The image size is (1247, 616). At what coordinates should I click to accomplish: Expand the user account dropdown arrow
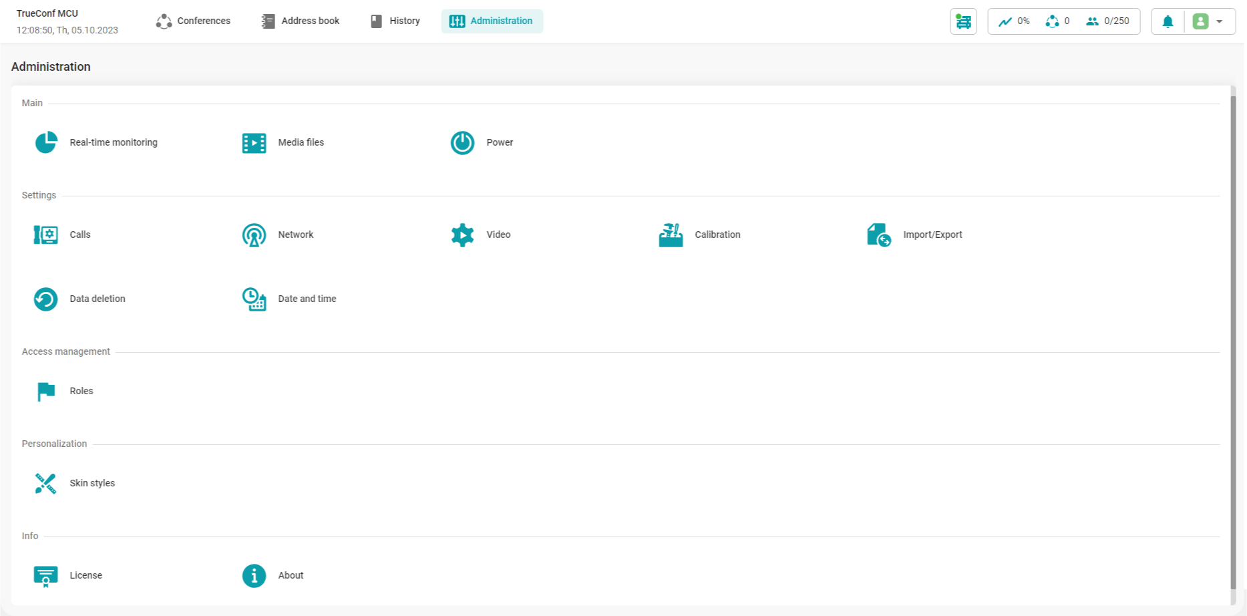pos(1220,21)
